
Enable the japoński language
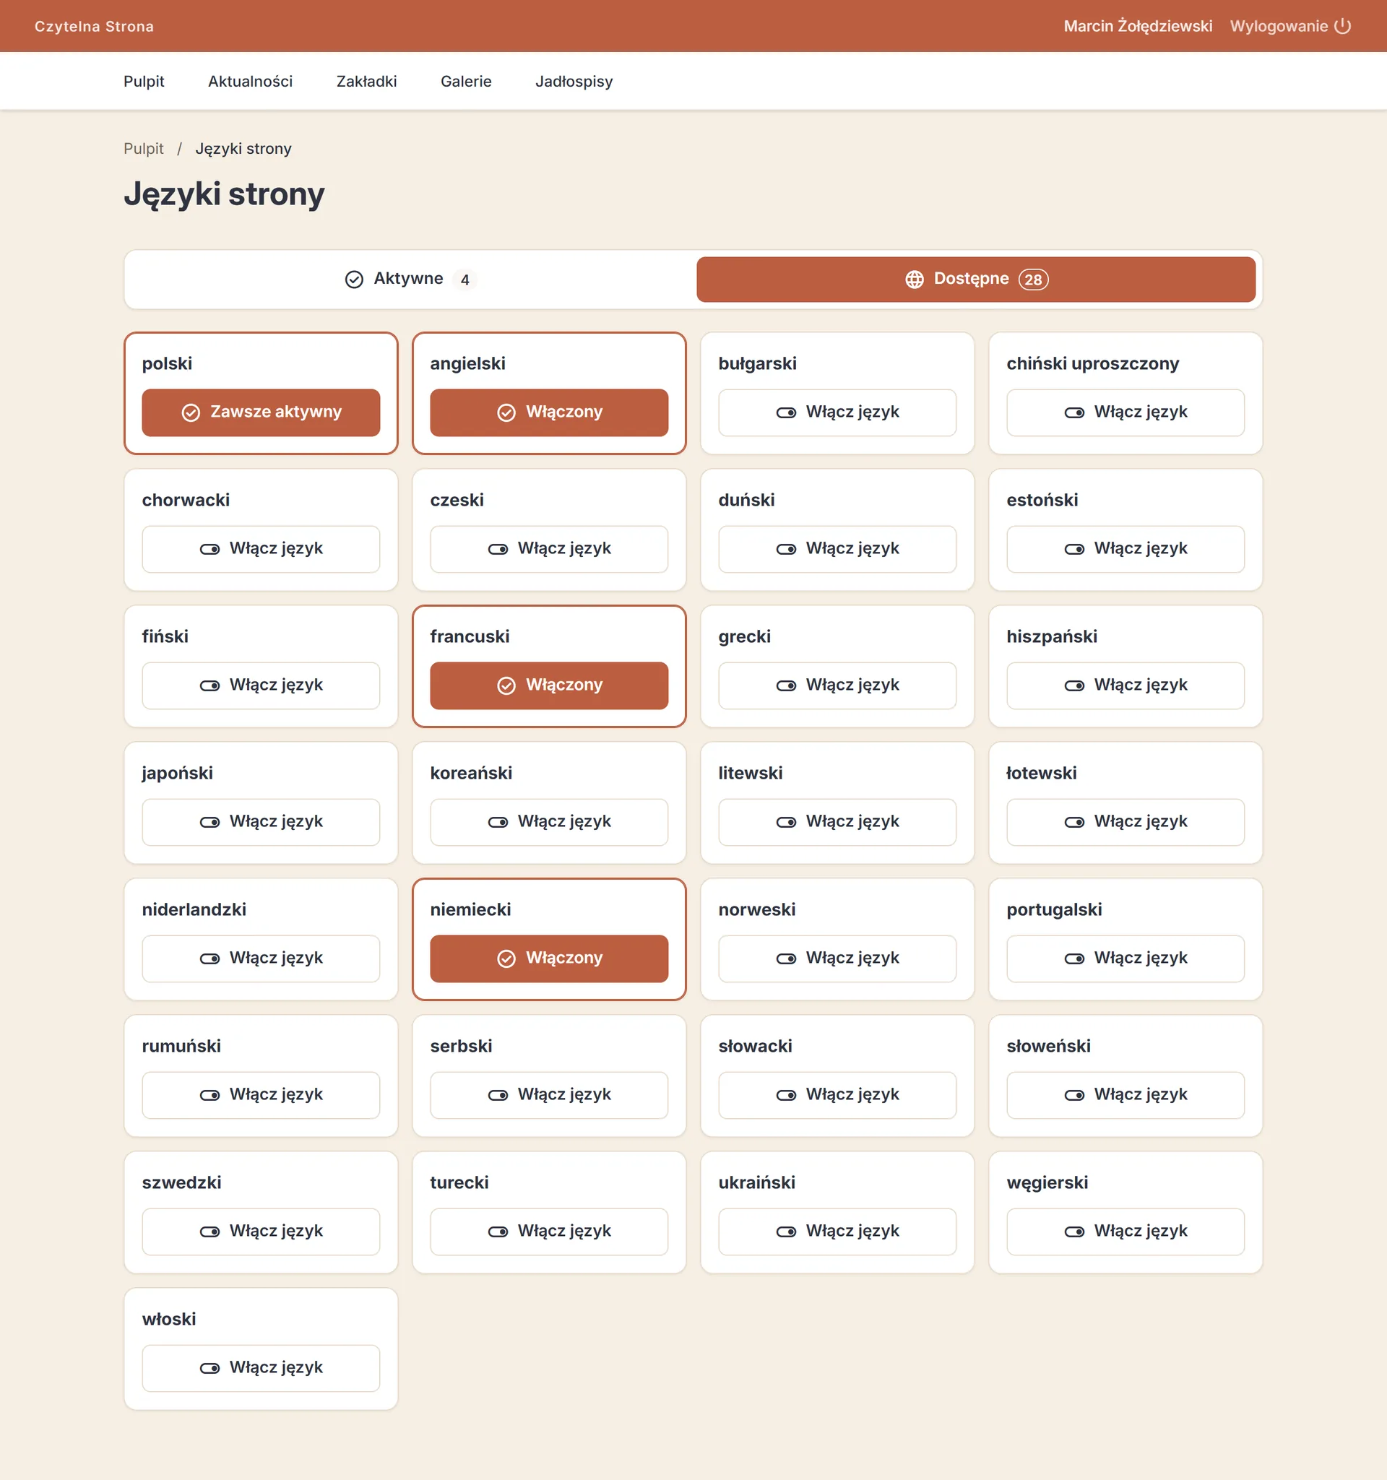(261, 822)
